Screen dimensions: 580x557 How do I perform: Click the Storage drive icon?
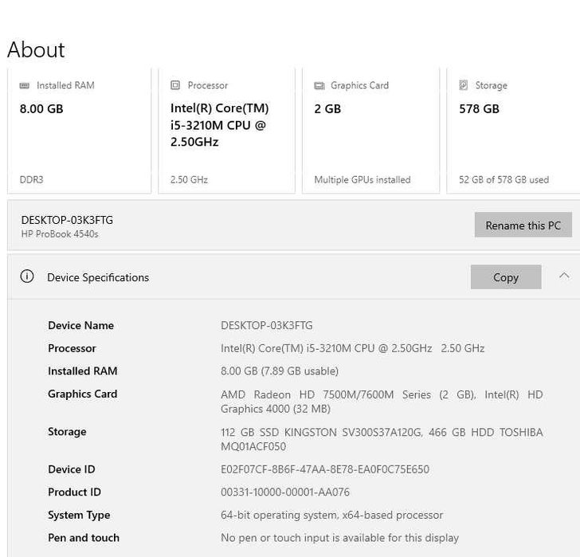tap(464, 85)
